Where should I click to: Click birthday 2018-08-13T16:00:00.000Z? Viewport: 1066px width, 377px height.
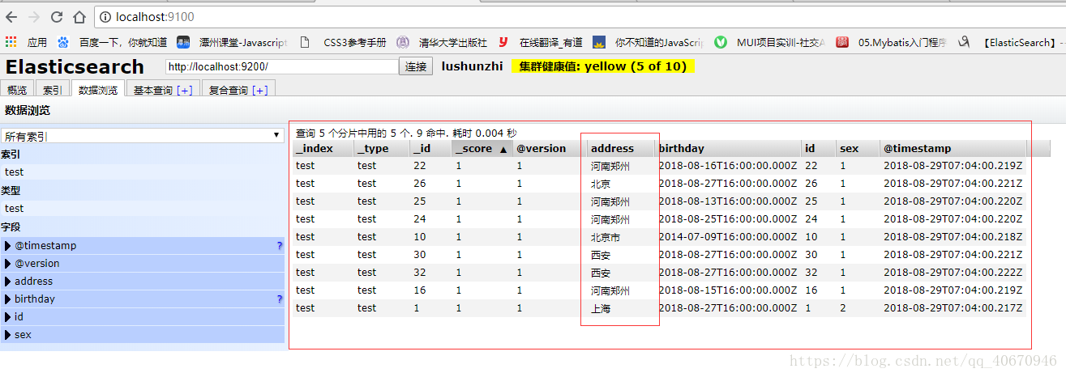tap(728, 201)
